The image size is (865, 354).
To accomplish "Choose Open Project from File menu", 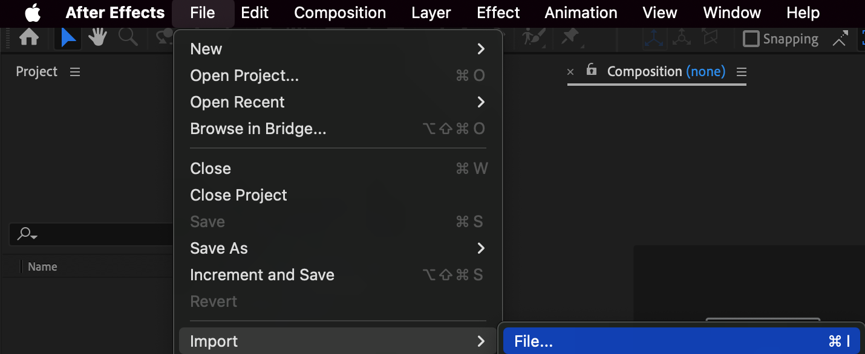I will (x=244, y=76).
